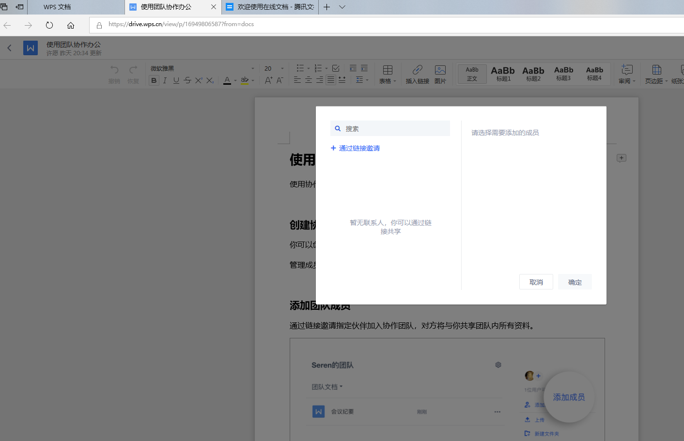
Task: Toggle underline text formatting
Action: click(176, 80)
